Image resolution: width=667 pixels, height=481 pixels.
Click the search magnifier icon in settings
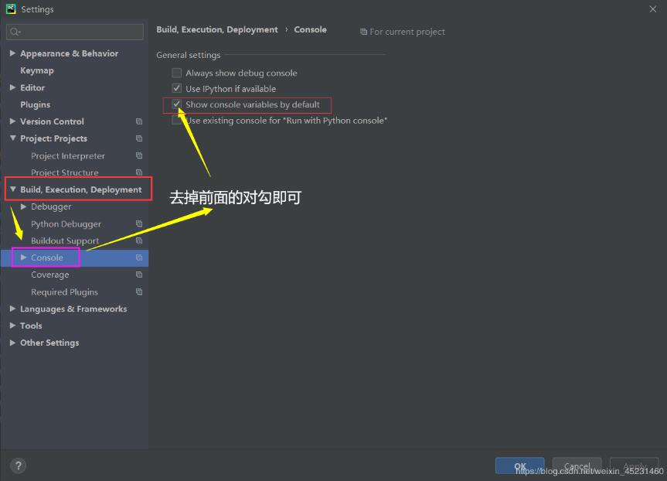point(15,32)
